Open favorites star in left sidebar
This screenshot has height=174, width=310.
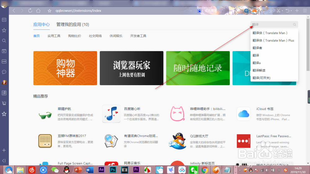[4, 30]
